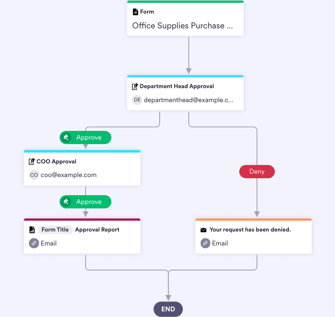Image resolution: width=335 pixels, height=317 pixels.
Task: Click the coo@example.com email address
Action: pyautogui.click(x=68, y=175)
